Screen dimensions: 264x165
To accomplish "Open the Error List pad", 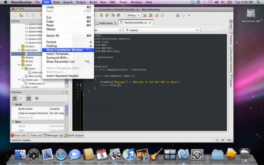I will tap(18, 135).
